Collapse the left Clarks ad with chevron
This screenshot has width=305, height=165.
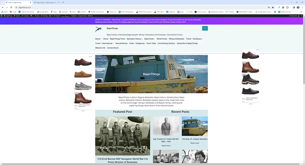(83, 110)
